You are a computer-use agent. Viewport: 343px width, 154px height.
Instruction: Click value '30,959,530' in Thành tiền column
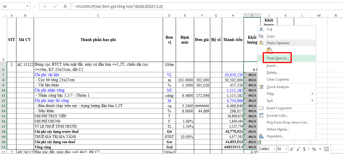point(233,75)
